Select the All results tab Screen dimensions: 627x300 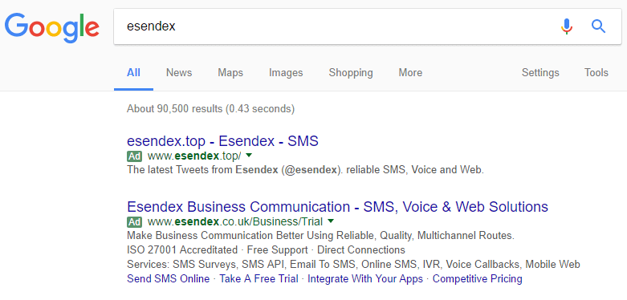pos(133,73)
